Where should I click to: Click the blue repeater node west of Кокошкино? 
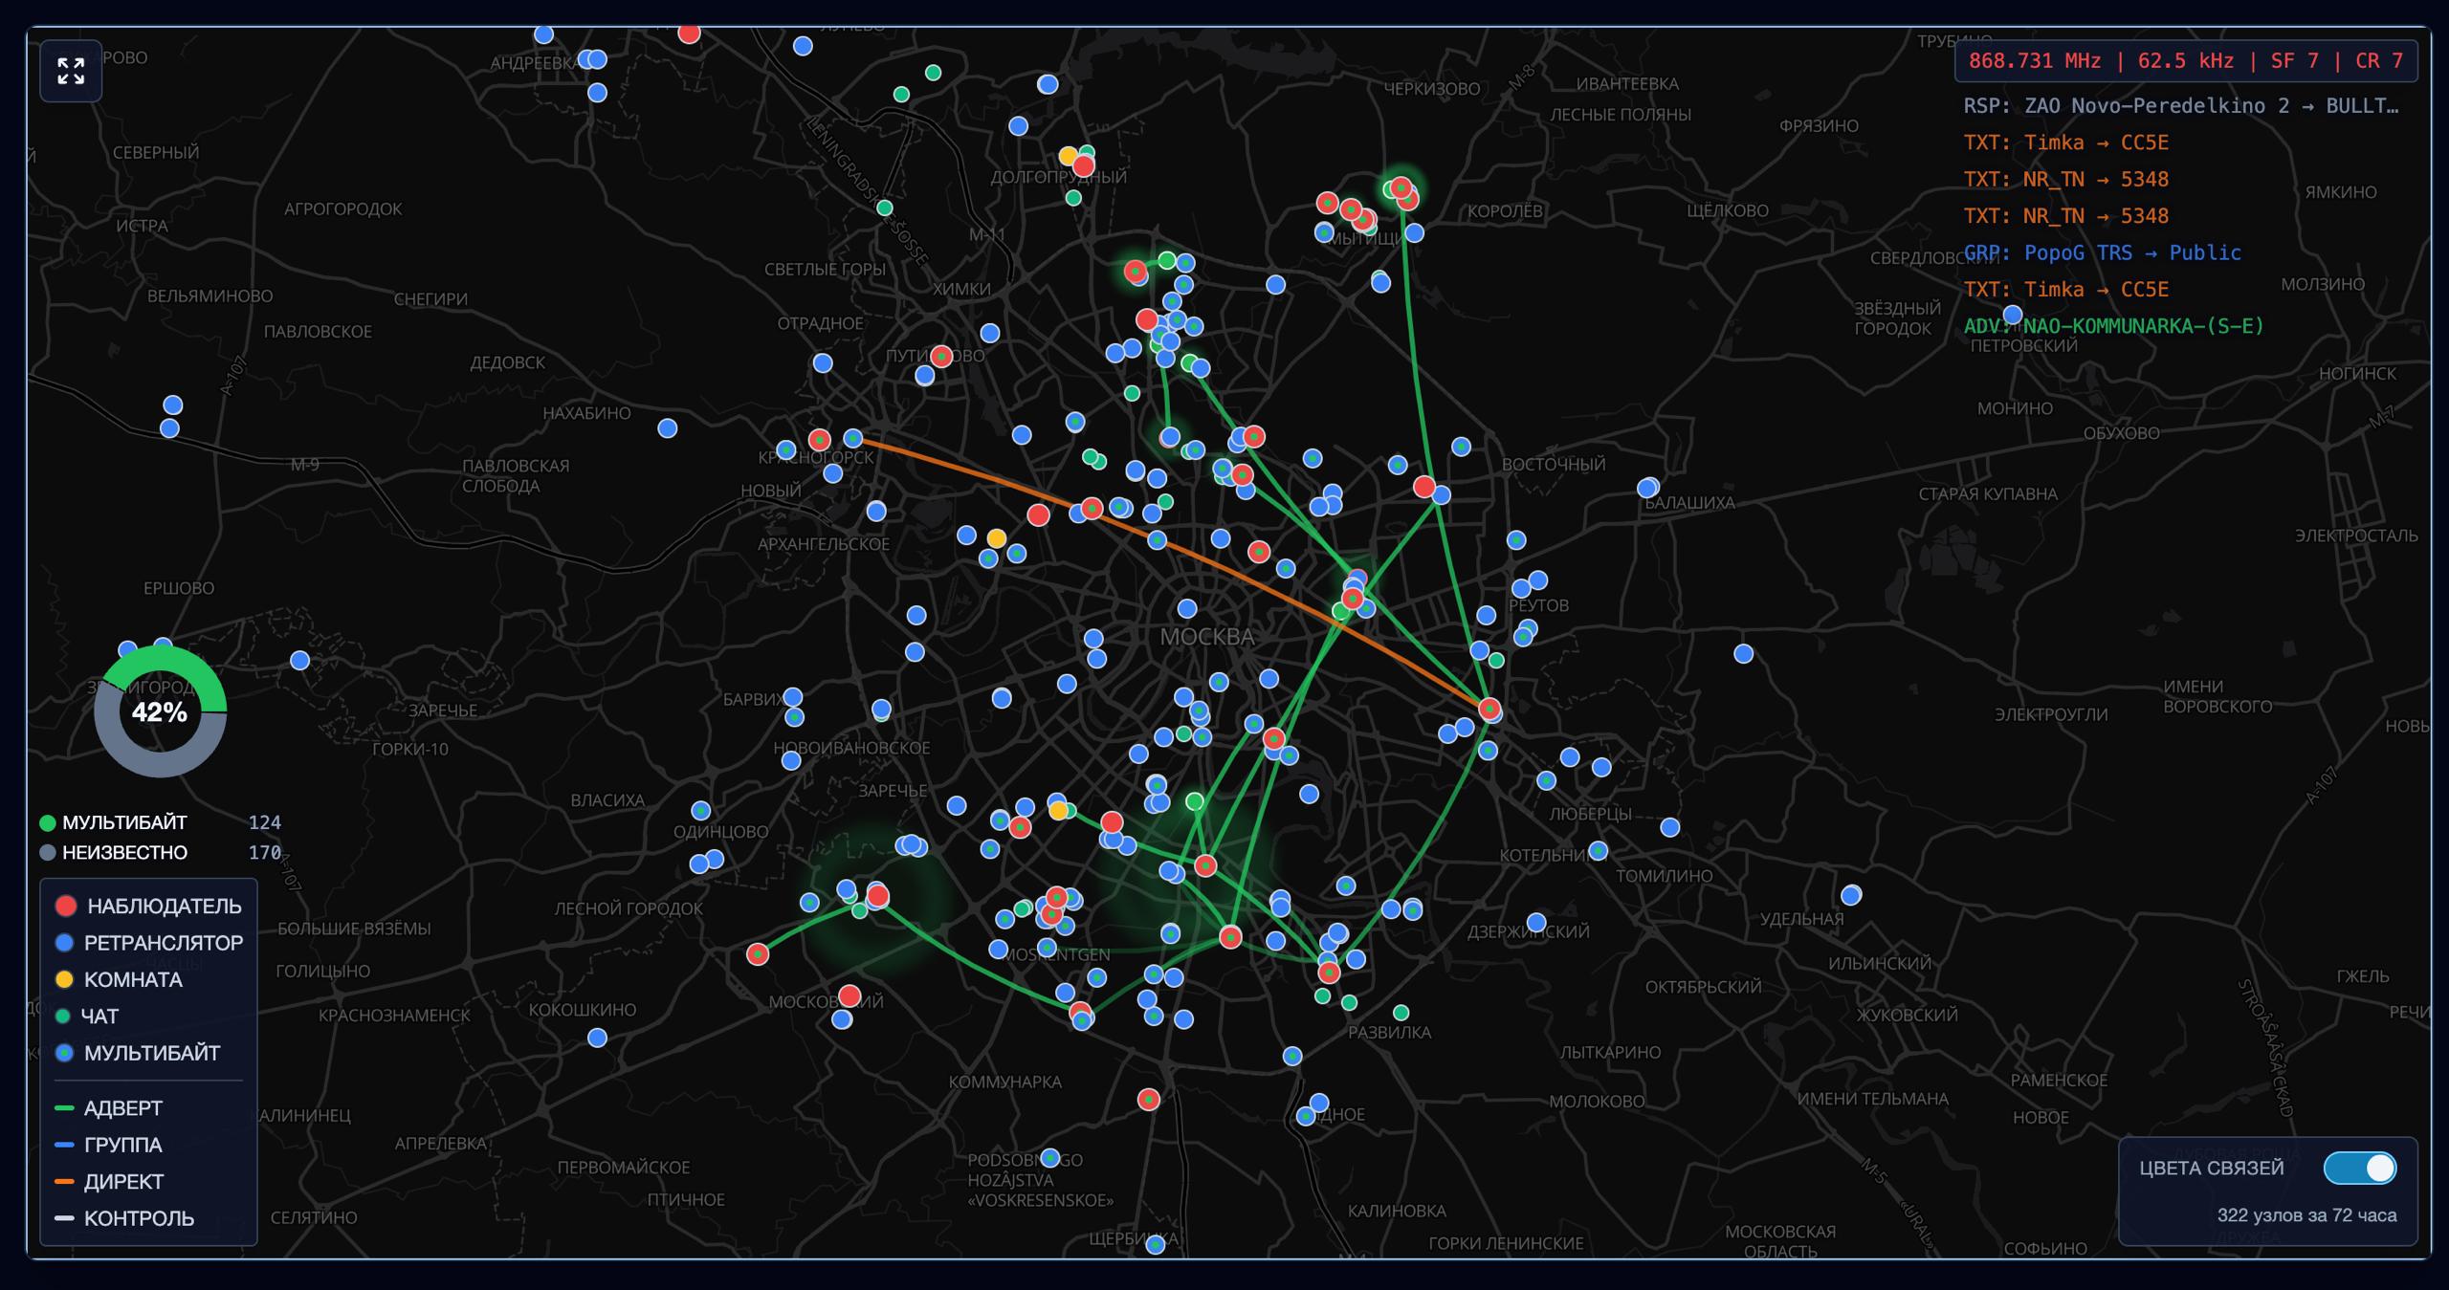(597, 1038)
